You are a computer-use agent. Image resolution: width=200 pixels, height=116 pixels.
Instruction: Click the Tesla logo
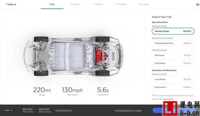11,4
